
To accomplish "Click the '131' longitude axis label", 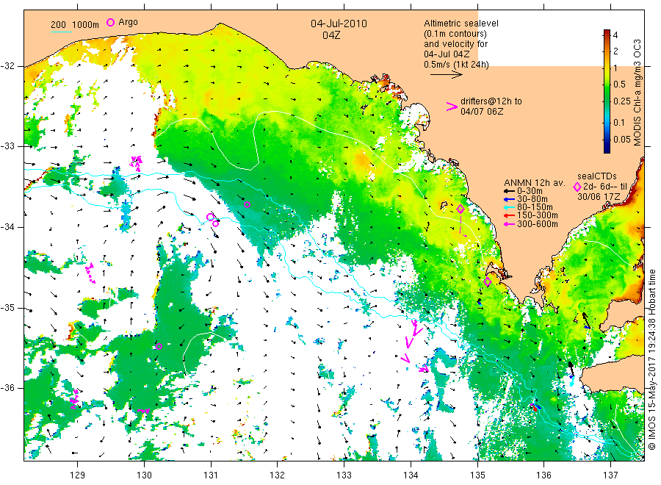I will click(211, 475).
